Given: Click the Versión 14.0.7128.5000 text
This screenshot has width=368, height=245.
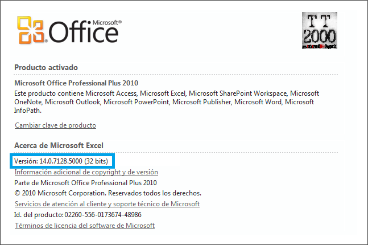Looking at the screenshot, I should 61,161.
